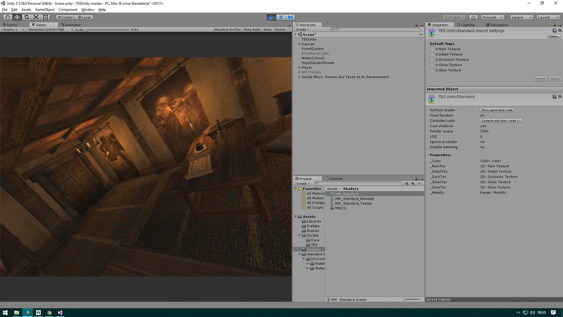Collapse the Scripts folder
Viewport: 563px width, 317px height.
tap(300, 235)
